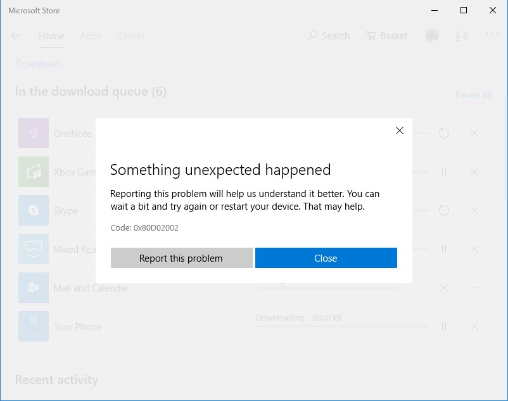Close the error dialog with X icon
Screen dimensions: 508x401
tap(400, 130)
